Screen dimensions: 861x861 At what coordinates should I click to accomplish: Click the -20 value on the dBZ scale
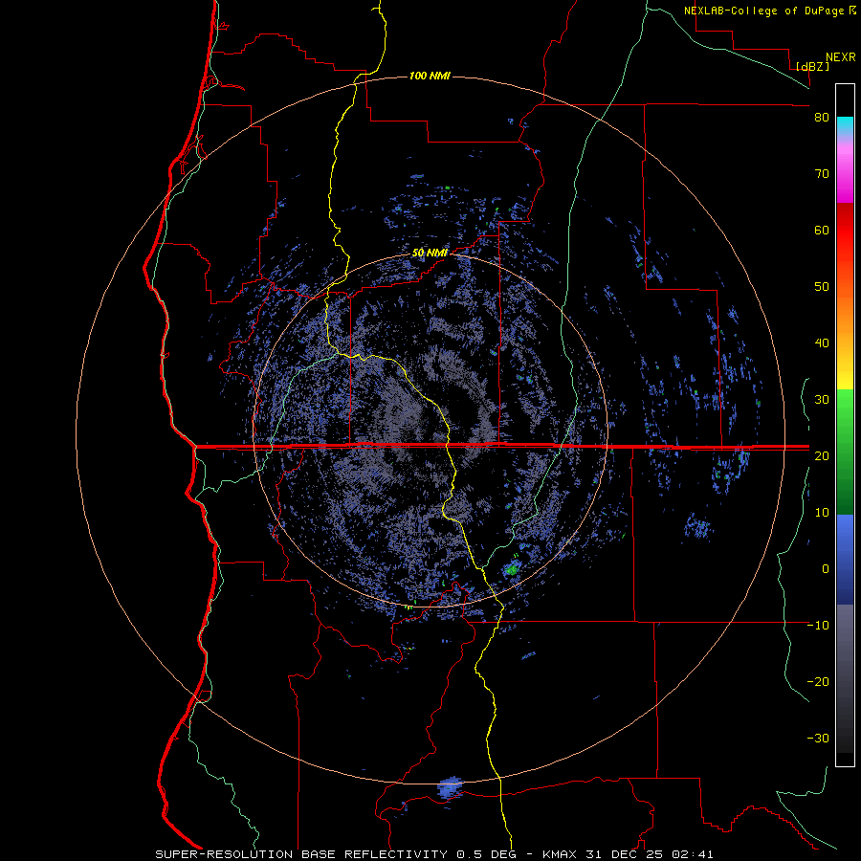[818, 681]
